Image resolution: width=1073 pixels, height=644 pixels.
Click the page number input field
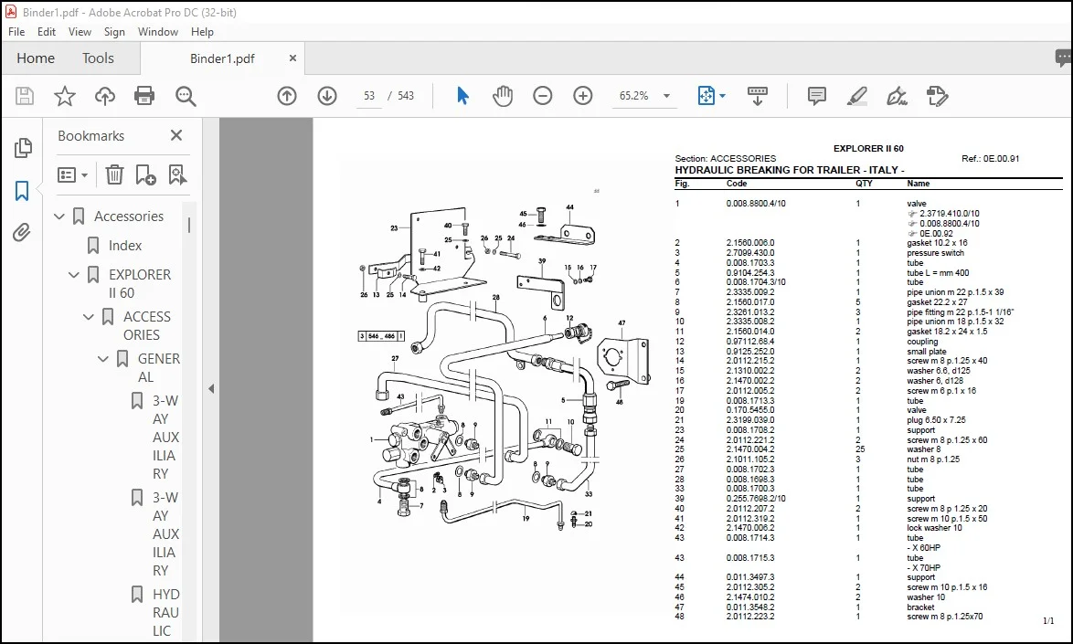click(369, 96)
